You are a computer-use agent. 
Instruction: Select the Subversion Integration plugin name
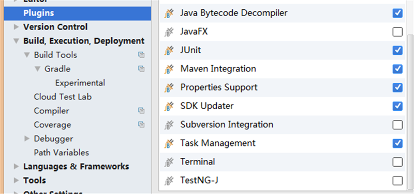(227, 125)
